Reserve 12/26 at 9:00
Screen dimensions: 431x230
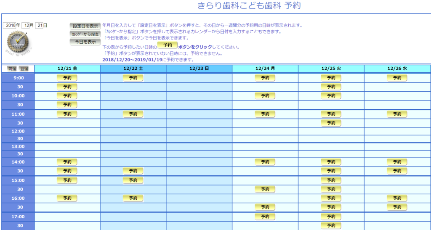coord(397,78)
